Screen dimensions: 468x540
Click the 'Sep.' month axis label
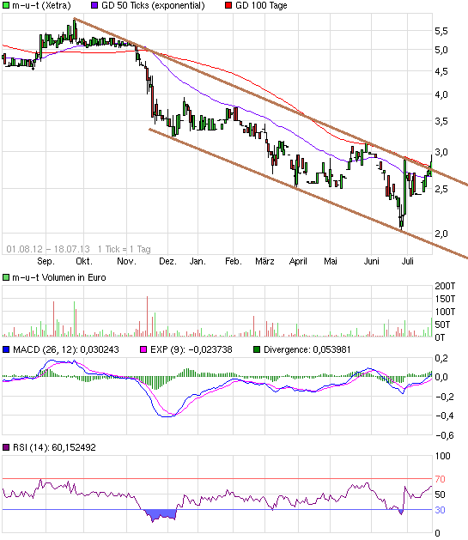tap(46, 261)
